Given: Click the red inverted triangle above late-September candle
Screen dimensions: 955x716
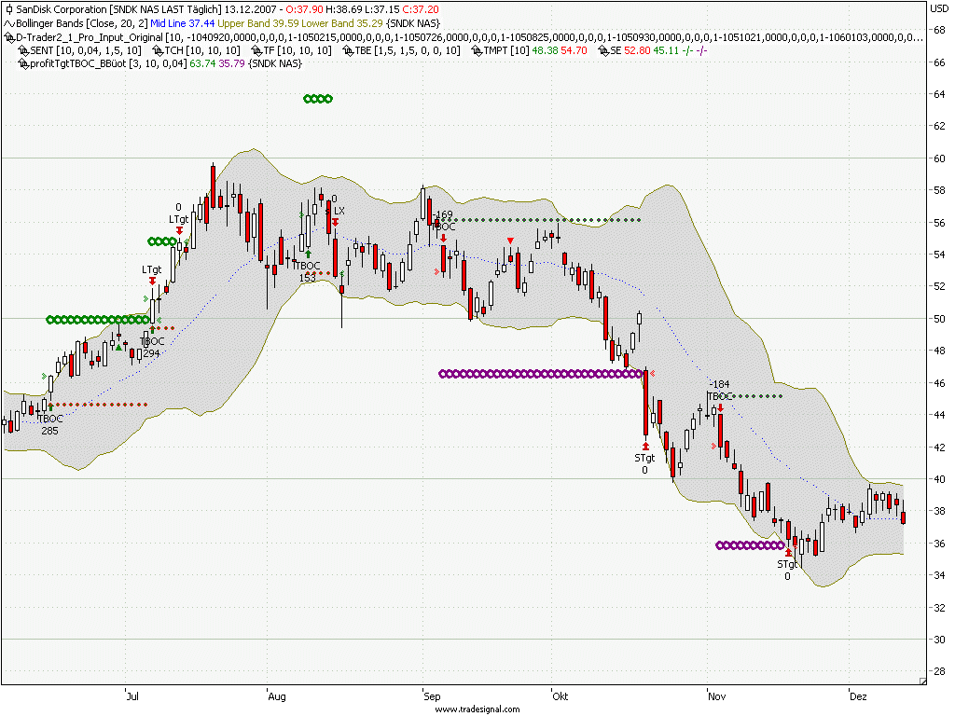Looking at the screenshot, I should [x=510, y=241].
